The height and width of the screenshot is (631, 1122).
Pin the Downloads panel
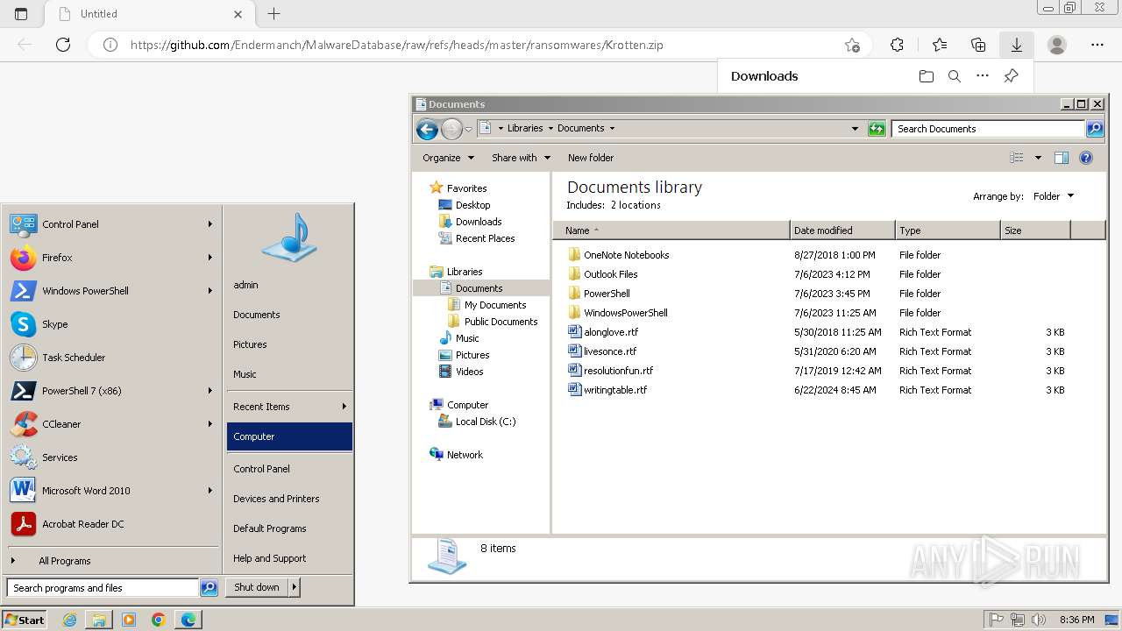tap(1011, 76)
